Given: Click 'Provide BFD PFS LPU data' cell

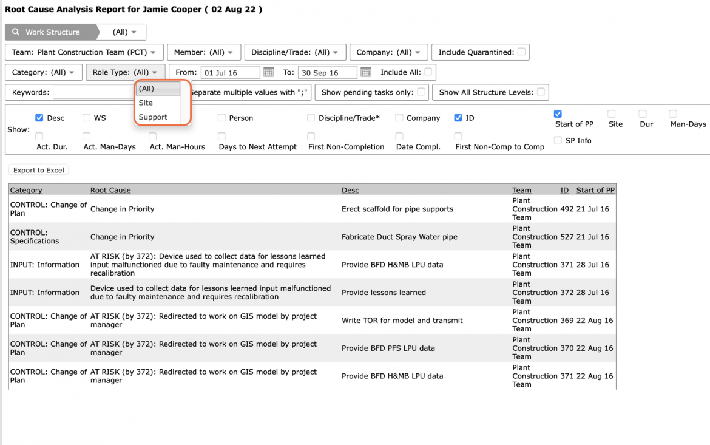Looking at the screenshot, I should (x=388, y=348).
